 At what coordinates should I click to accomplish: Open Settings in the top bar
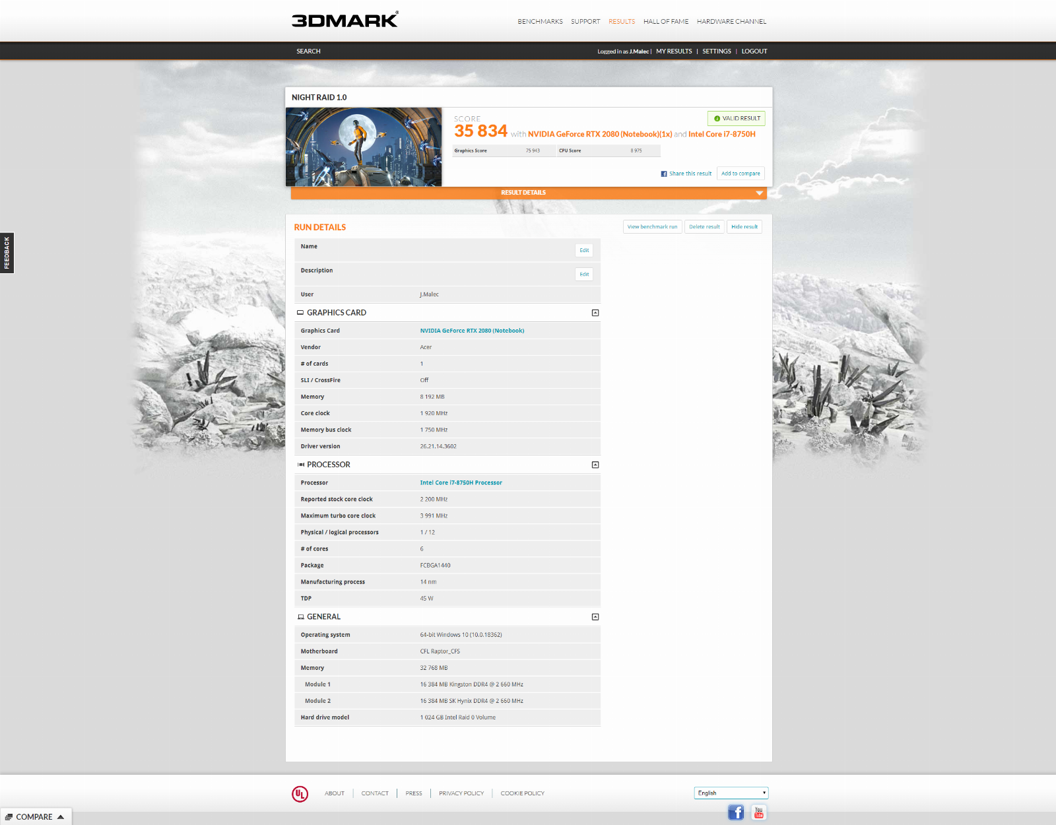pos(717,51)
